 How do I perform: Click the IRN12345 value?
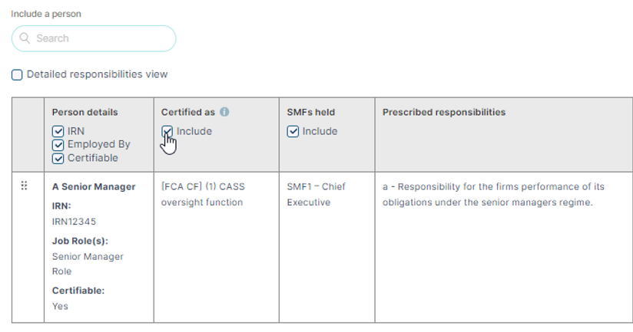point(74,222)
